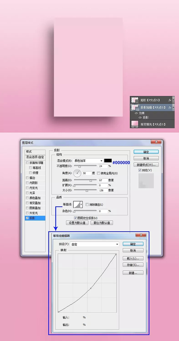Adjust the 扩展 slider
This screenshot has height=341, width=179.
(x=74, y=185)
